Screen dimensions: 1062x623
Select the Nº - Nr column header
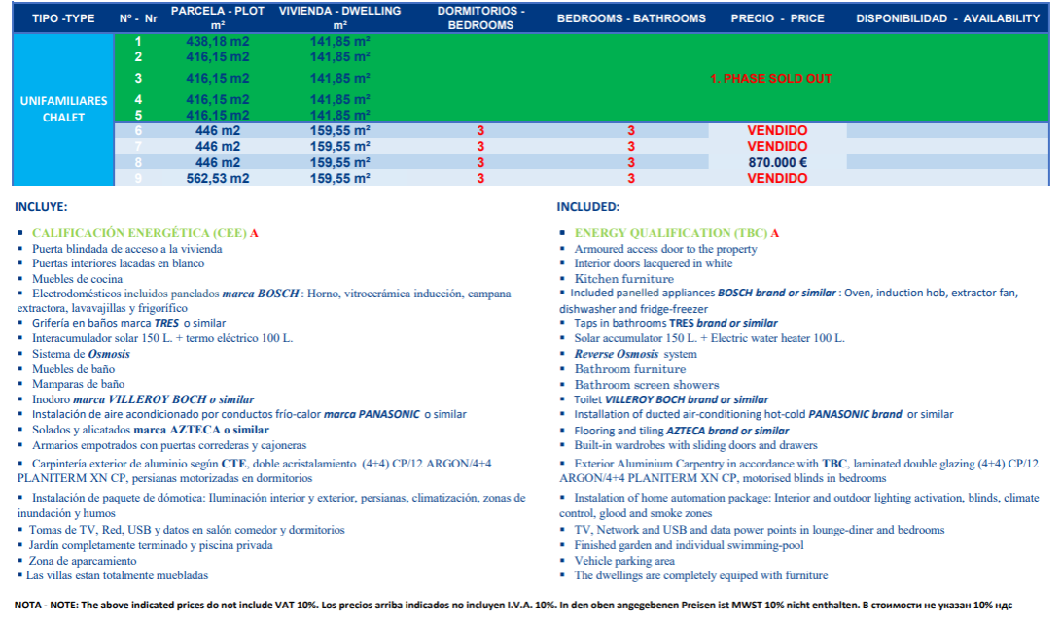(138, 18)
